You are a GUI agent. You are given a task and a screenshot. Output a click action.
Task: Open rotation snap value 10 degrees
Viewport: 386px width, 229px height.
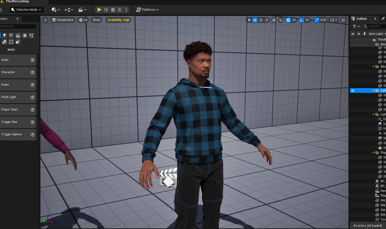pyautogui.click(x=307, y=20)
